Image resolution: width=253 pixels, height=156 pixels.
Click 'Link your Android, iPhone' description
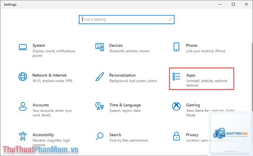point(206,51)
